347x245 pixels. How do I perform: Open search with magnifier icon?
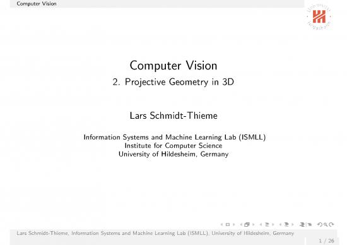point(326,225)
